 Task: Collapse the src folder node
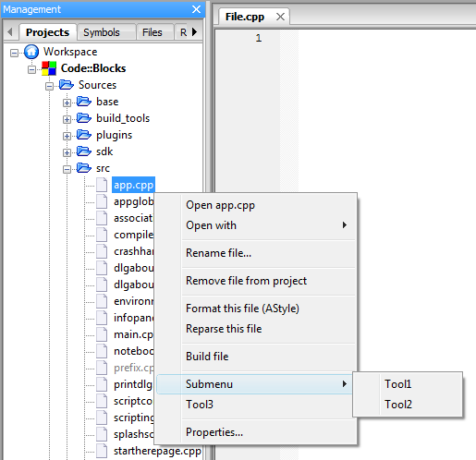point(67,169)
